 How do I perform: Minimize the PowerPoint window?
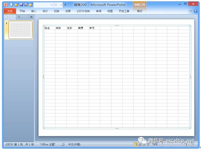pyautogui.click(x=180, y=4)
